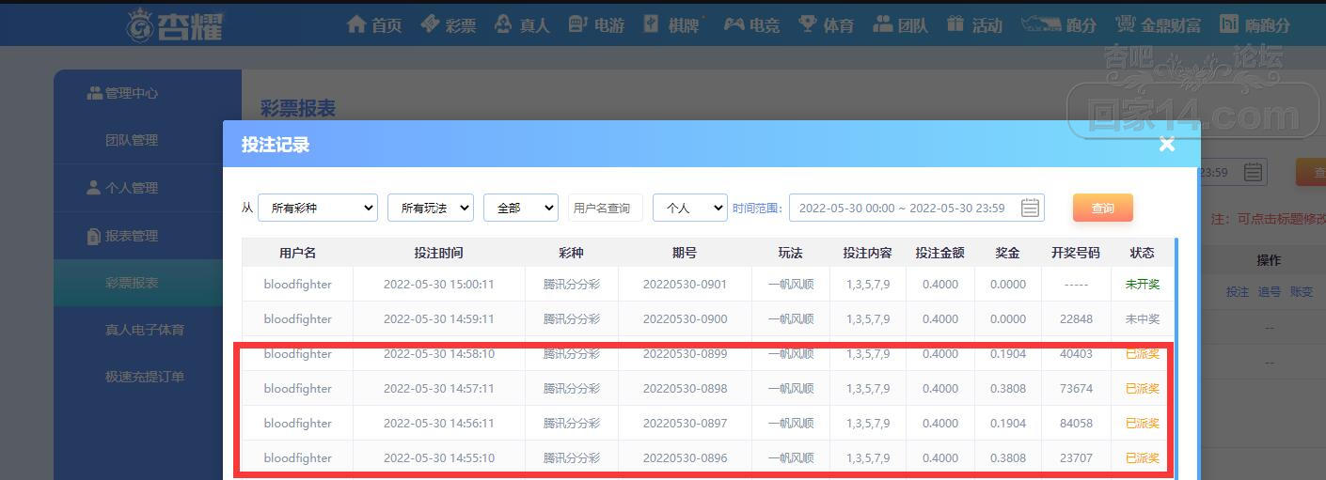Click the 投注时间 column header
Image resolution: width=1326 pixels, height=480 pixels.
(438, 253)
